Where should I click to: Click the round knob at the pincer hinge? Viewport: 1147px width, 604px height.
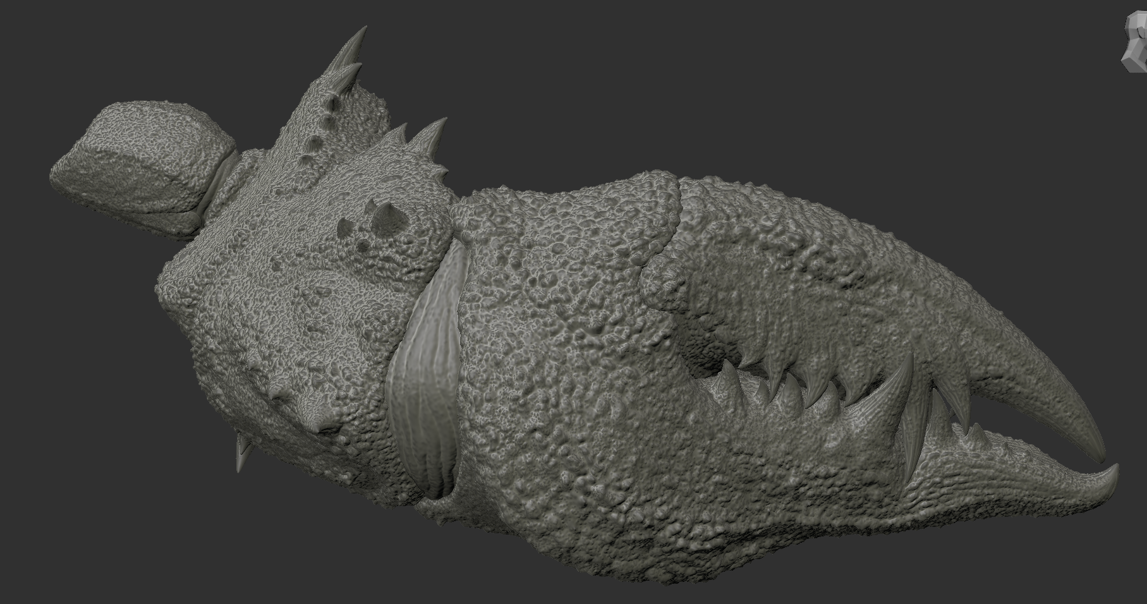(x=665, y=281)
